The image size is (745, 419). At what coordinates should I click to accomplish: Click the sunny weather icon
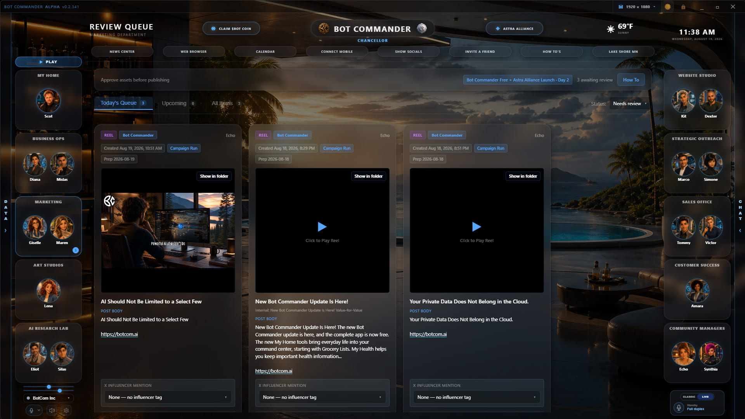tap(610, 29)
